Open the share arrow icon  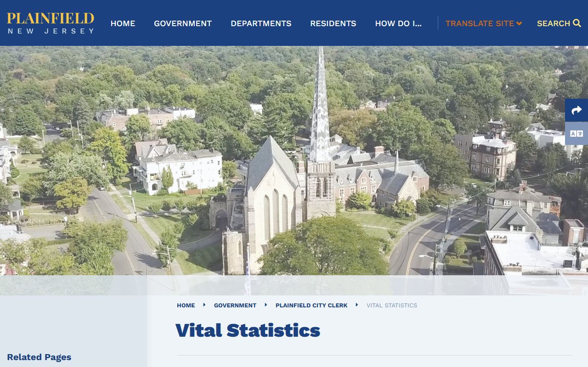point(577,110)
